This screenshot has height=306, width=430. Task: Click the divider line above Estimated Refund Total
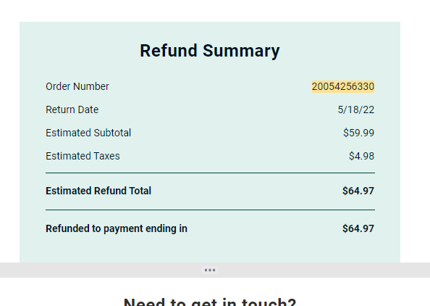point(210,173)
